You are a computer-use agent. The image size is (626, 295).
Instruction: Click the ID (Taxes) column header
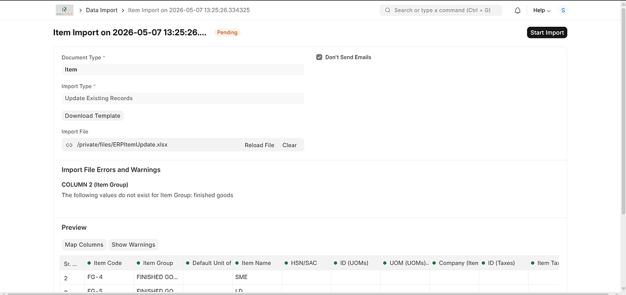pyautogui.click(x=504, y=263)
